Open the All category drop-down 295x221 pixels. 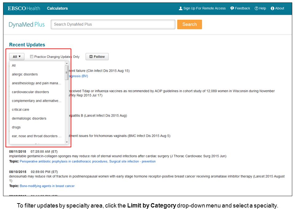(17, 56)
